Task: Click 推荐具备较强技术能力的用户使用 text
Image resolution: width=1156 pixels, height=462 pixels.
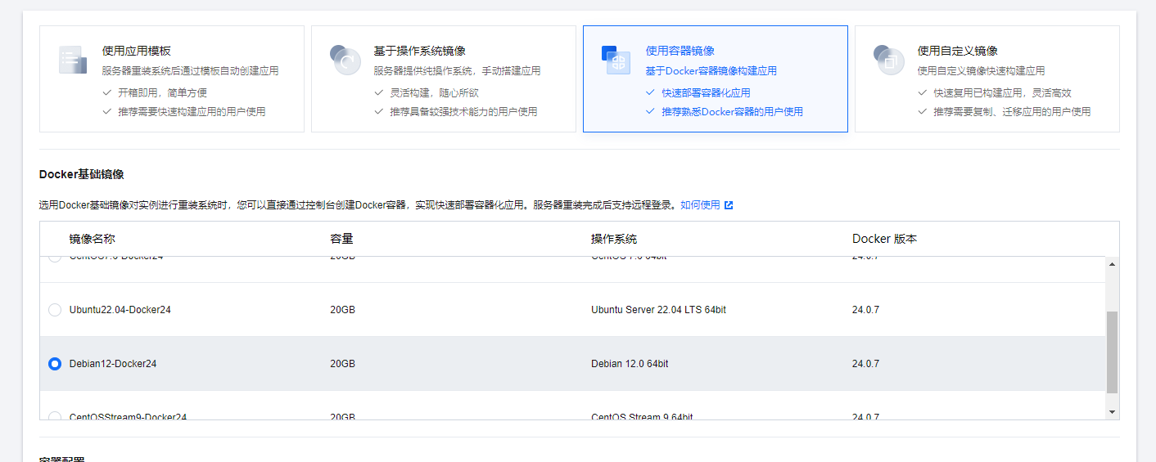Action: (x=464, y=112)
